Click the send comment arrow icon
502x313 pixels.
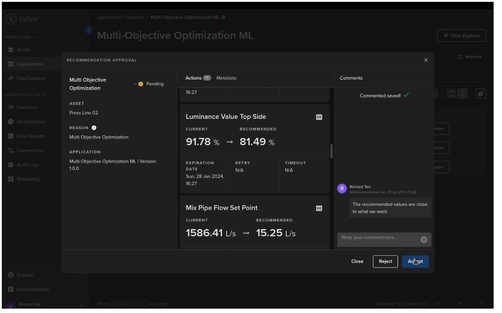tap(424, 239)
